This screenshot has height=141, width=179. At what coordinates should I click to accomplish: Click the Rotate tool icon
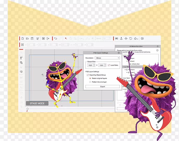coord(131,39)
